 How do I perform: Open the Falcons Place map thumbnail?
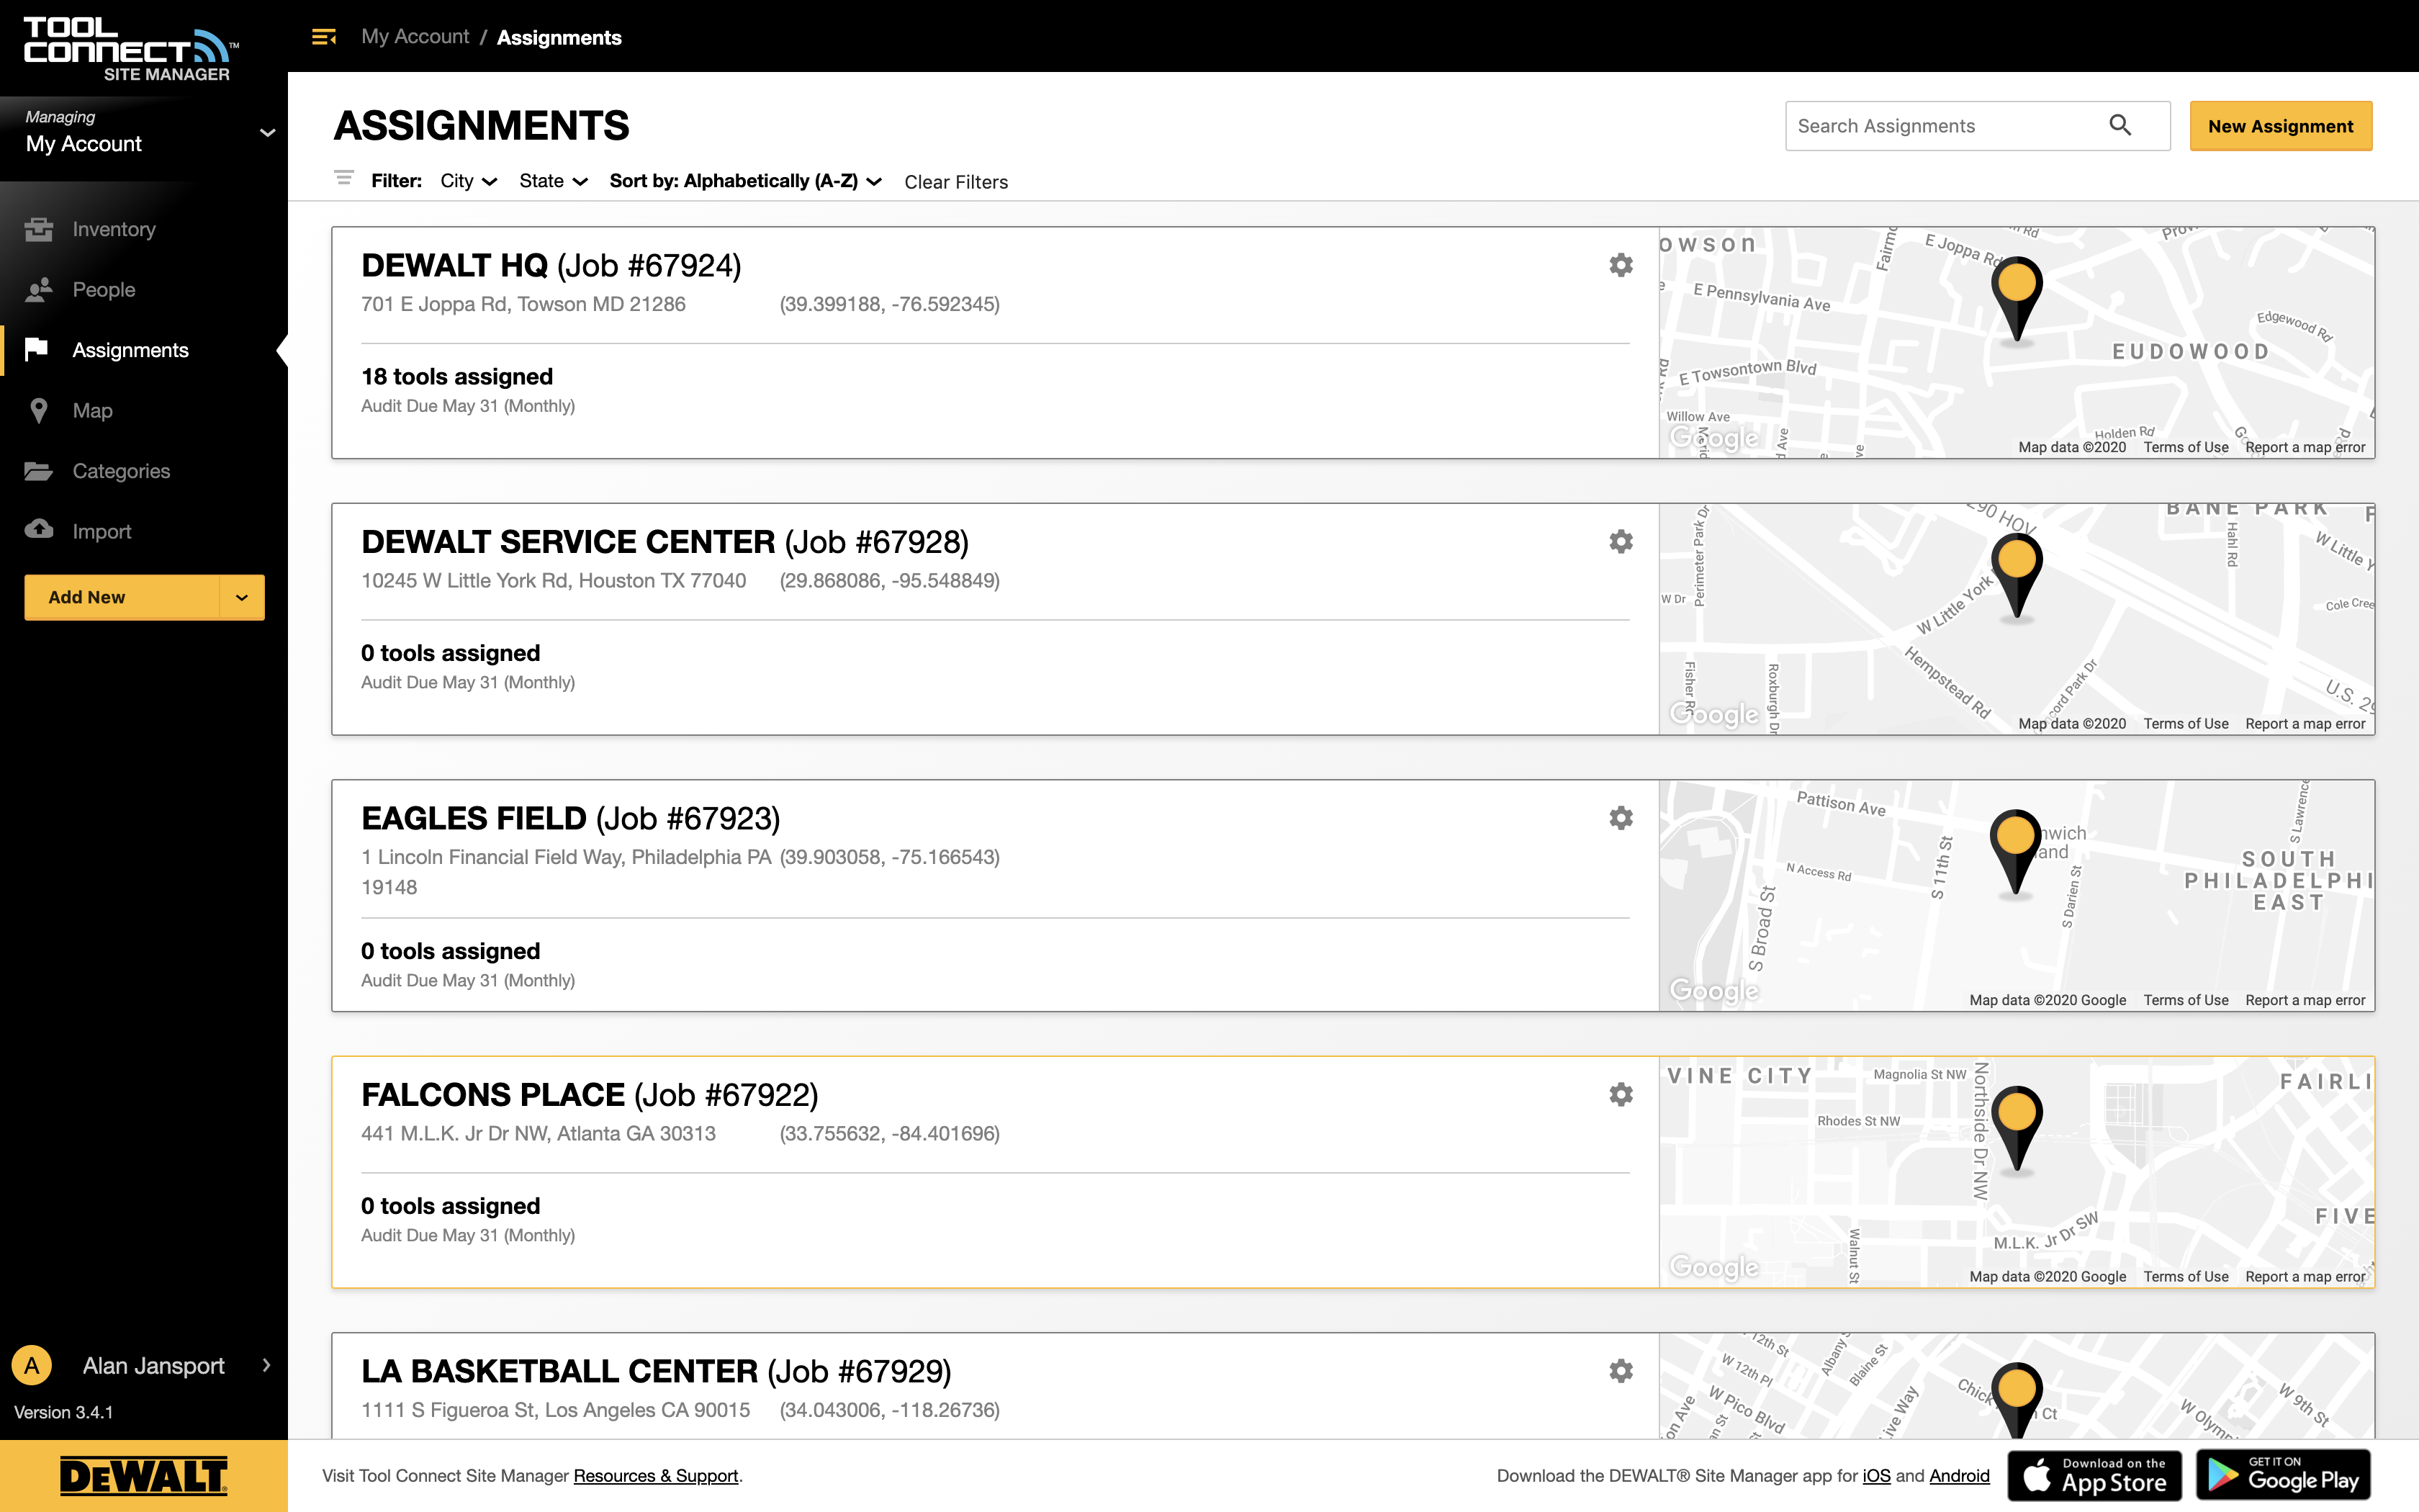(x=2016, y=1172)
